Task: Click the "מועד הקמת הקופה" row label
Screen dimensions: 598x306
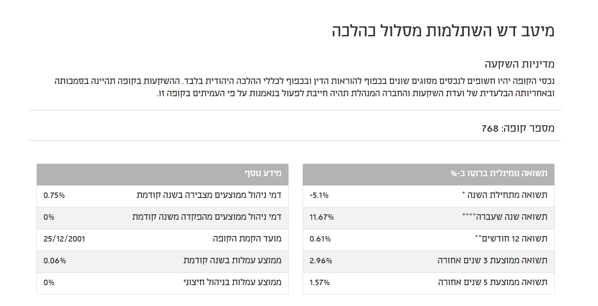Action: point(247,239)
